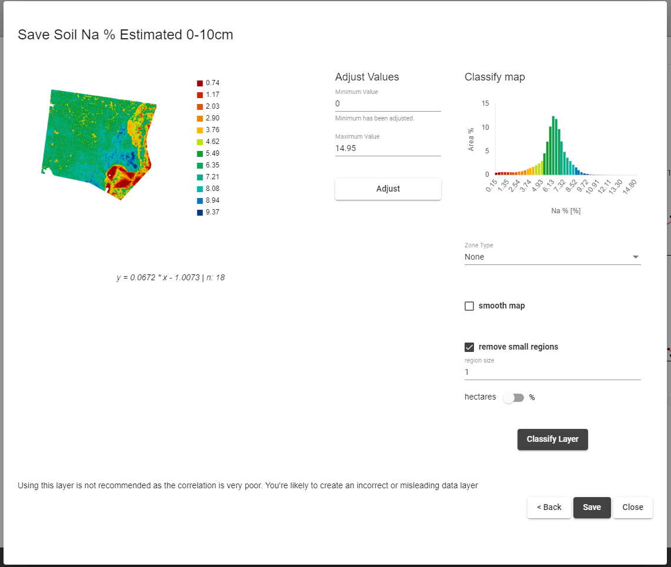
Task: Select the 3.76 legend color swatch
Action: point(200,130)
